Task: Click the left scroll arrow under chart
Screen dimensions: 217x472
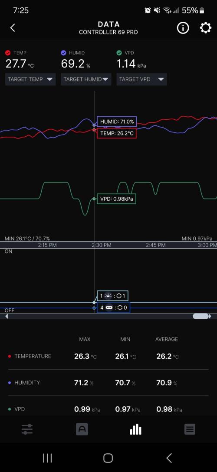Action: point(7,317)
